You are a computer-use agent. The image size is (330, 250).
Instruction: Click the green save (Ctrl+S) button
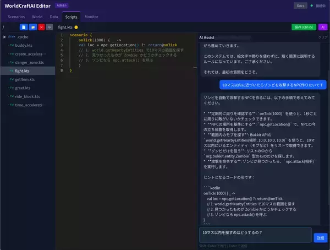coord(304,27)
